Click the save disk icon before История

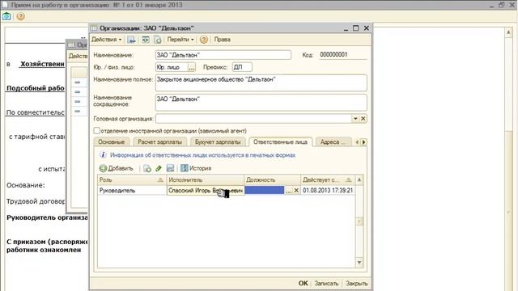pyautogui.click(x=170, y=168)
